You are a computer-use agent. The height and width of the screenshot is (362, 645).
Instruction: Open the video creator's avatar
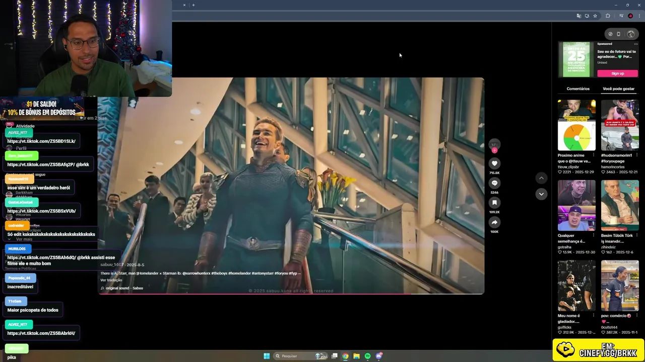[x=494, y=144]
